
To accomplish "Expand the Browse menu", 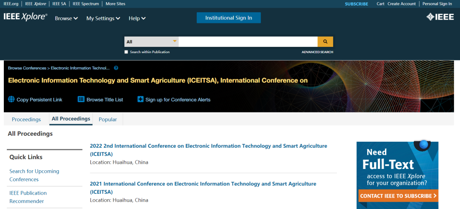I will click(x=66, y=18).
